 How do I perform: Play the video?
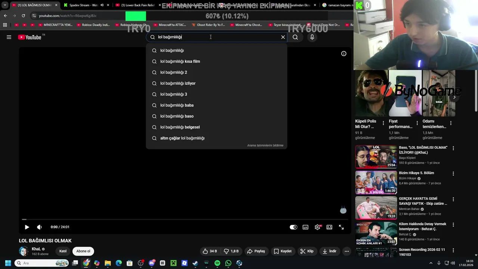tap(27, 227)
